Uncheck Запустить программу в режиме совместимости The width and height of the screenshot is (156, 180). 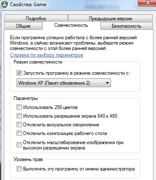pyautogui.click(x=19, y=73)
